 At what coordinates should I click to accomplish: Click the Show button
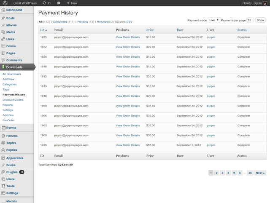click(260, 20)
